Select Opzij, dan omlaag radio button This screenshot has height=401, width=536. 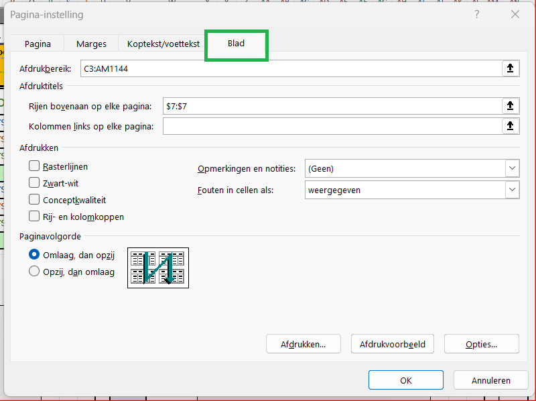point(34,272)
